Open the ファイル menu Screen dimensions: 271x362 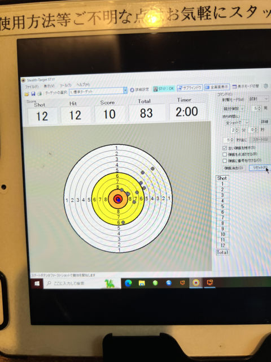click(32, 87)
